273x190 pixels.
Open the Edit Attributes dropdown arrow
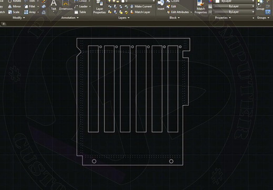pyautogui.click(x=191, y=12)
